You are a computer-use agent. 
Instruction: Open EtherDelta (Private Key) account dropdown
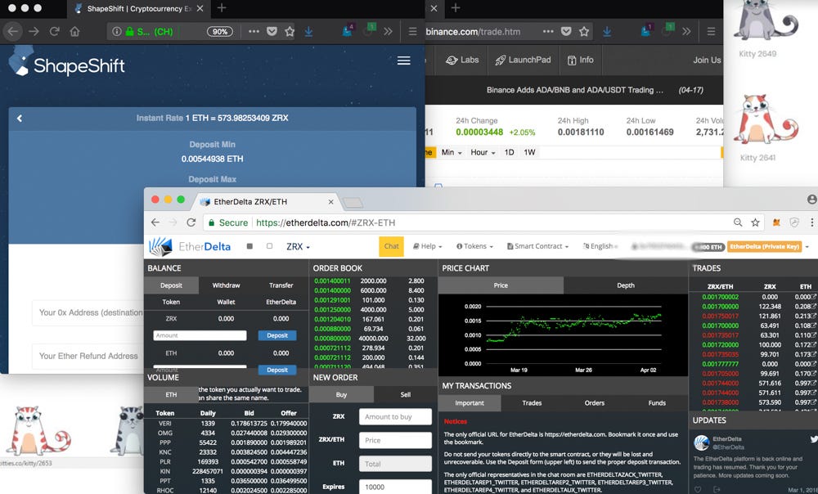pos(767,246)
